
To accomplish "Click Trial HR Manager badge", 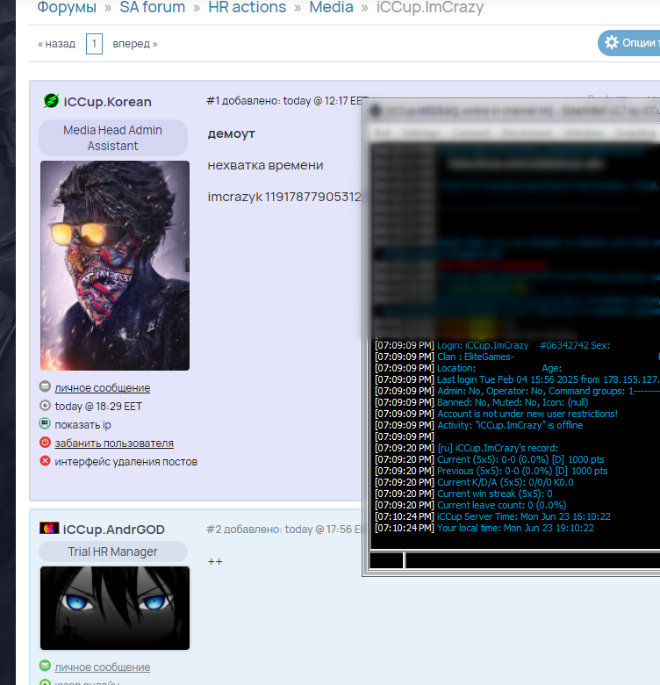I will tap(113, 552).
